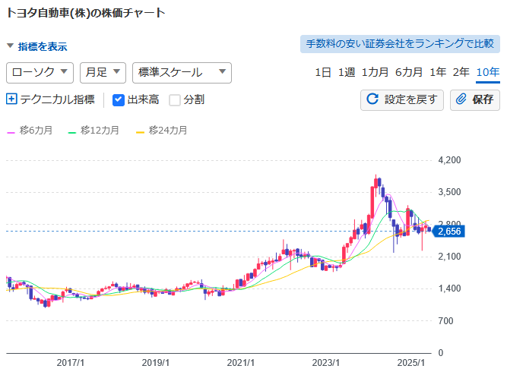507x372 pixels.
Task: Click the 4,200 y-axis label
Action: pyautogui.click(x=449, y=160)
